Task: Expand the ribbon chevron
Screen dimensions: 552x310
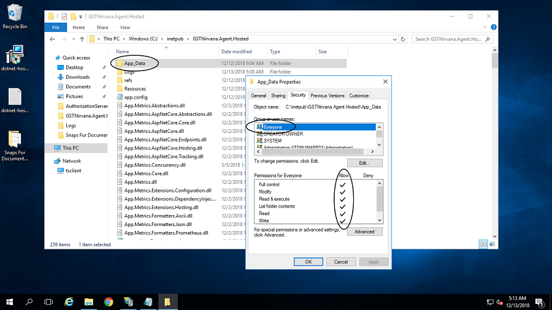Action: point(485,27)
